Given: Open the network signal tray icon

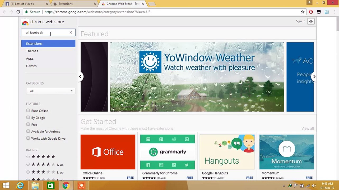Looking at the screenshot, I should point(308,186).
